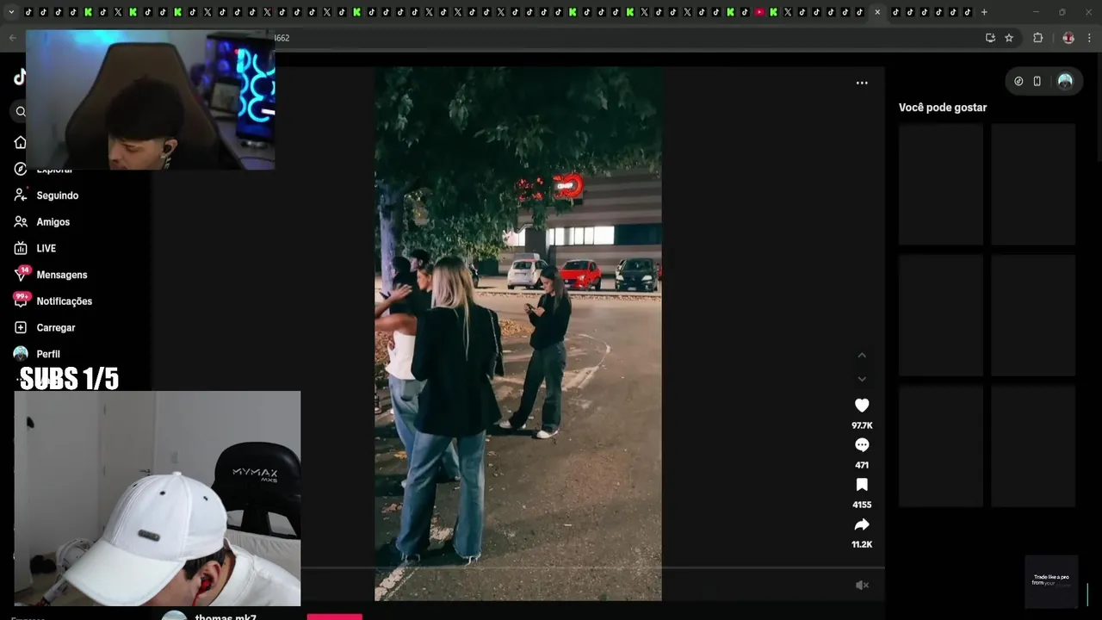Click the TikTok coins icon in top pill
This screenshot has height=620, width=1102.
(x=1018, y=81)
